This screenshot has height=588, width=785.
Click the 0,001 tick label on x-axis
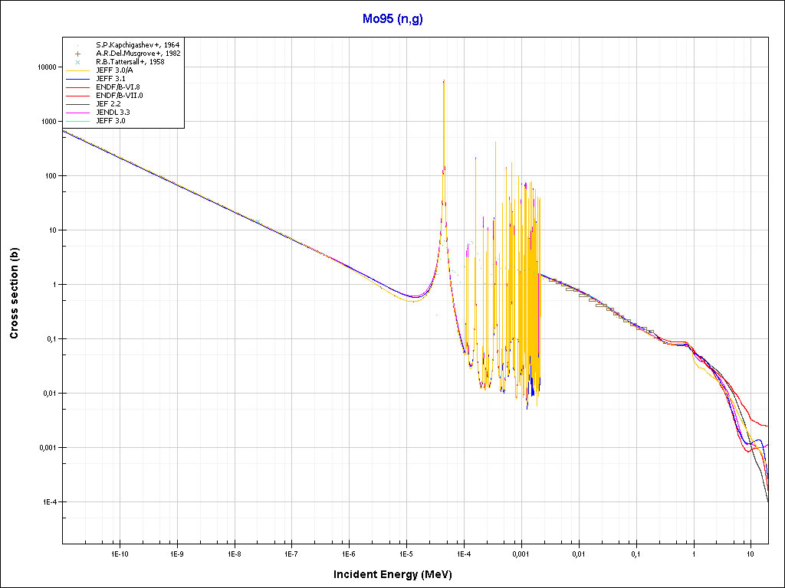tap(521, 553)
